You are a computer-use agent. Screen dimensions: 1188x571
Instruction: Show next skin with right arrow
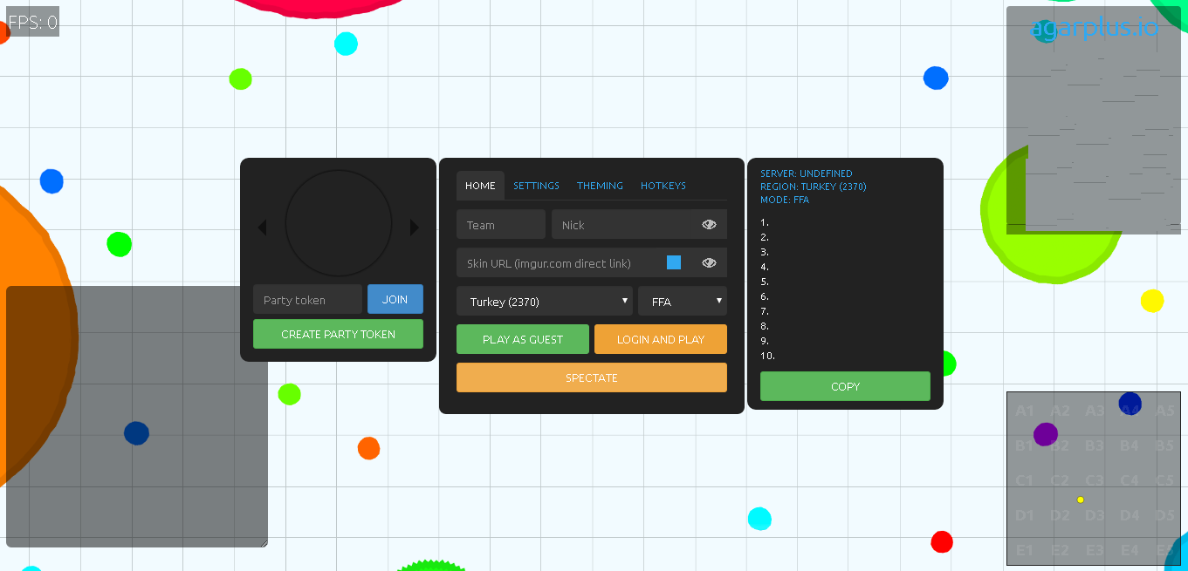click(415, 228)
